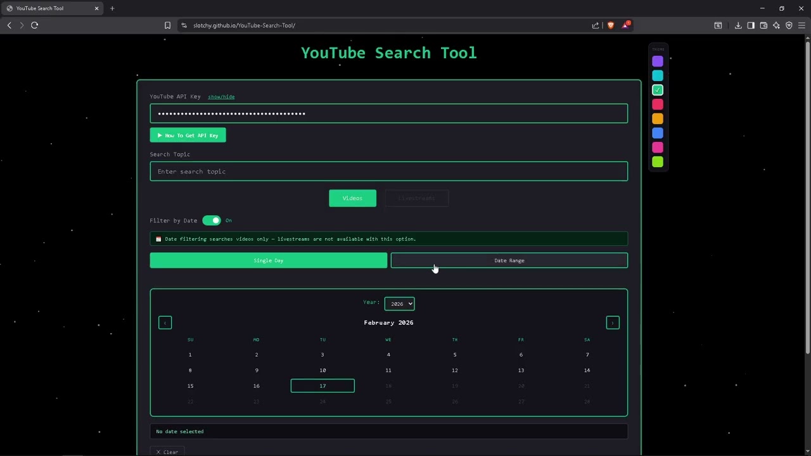Image resolution: width=811 pixels, height=456 pixels.
Task: Pick the lime green theme swatch
Action: (658, 162)
